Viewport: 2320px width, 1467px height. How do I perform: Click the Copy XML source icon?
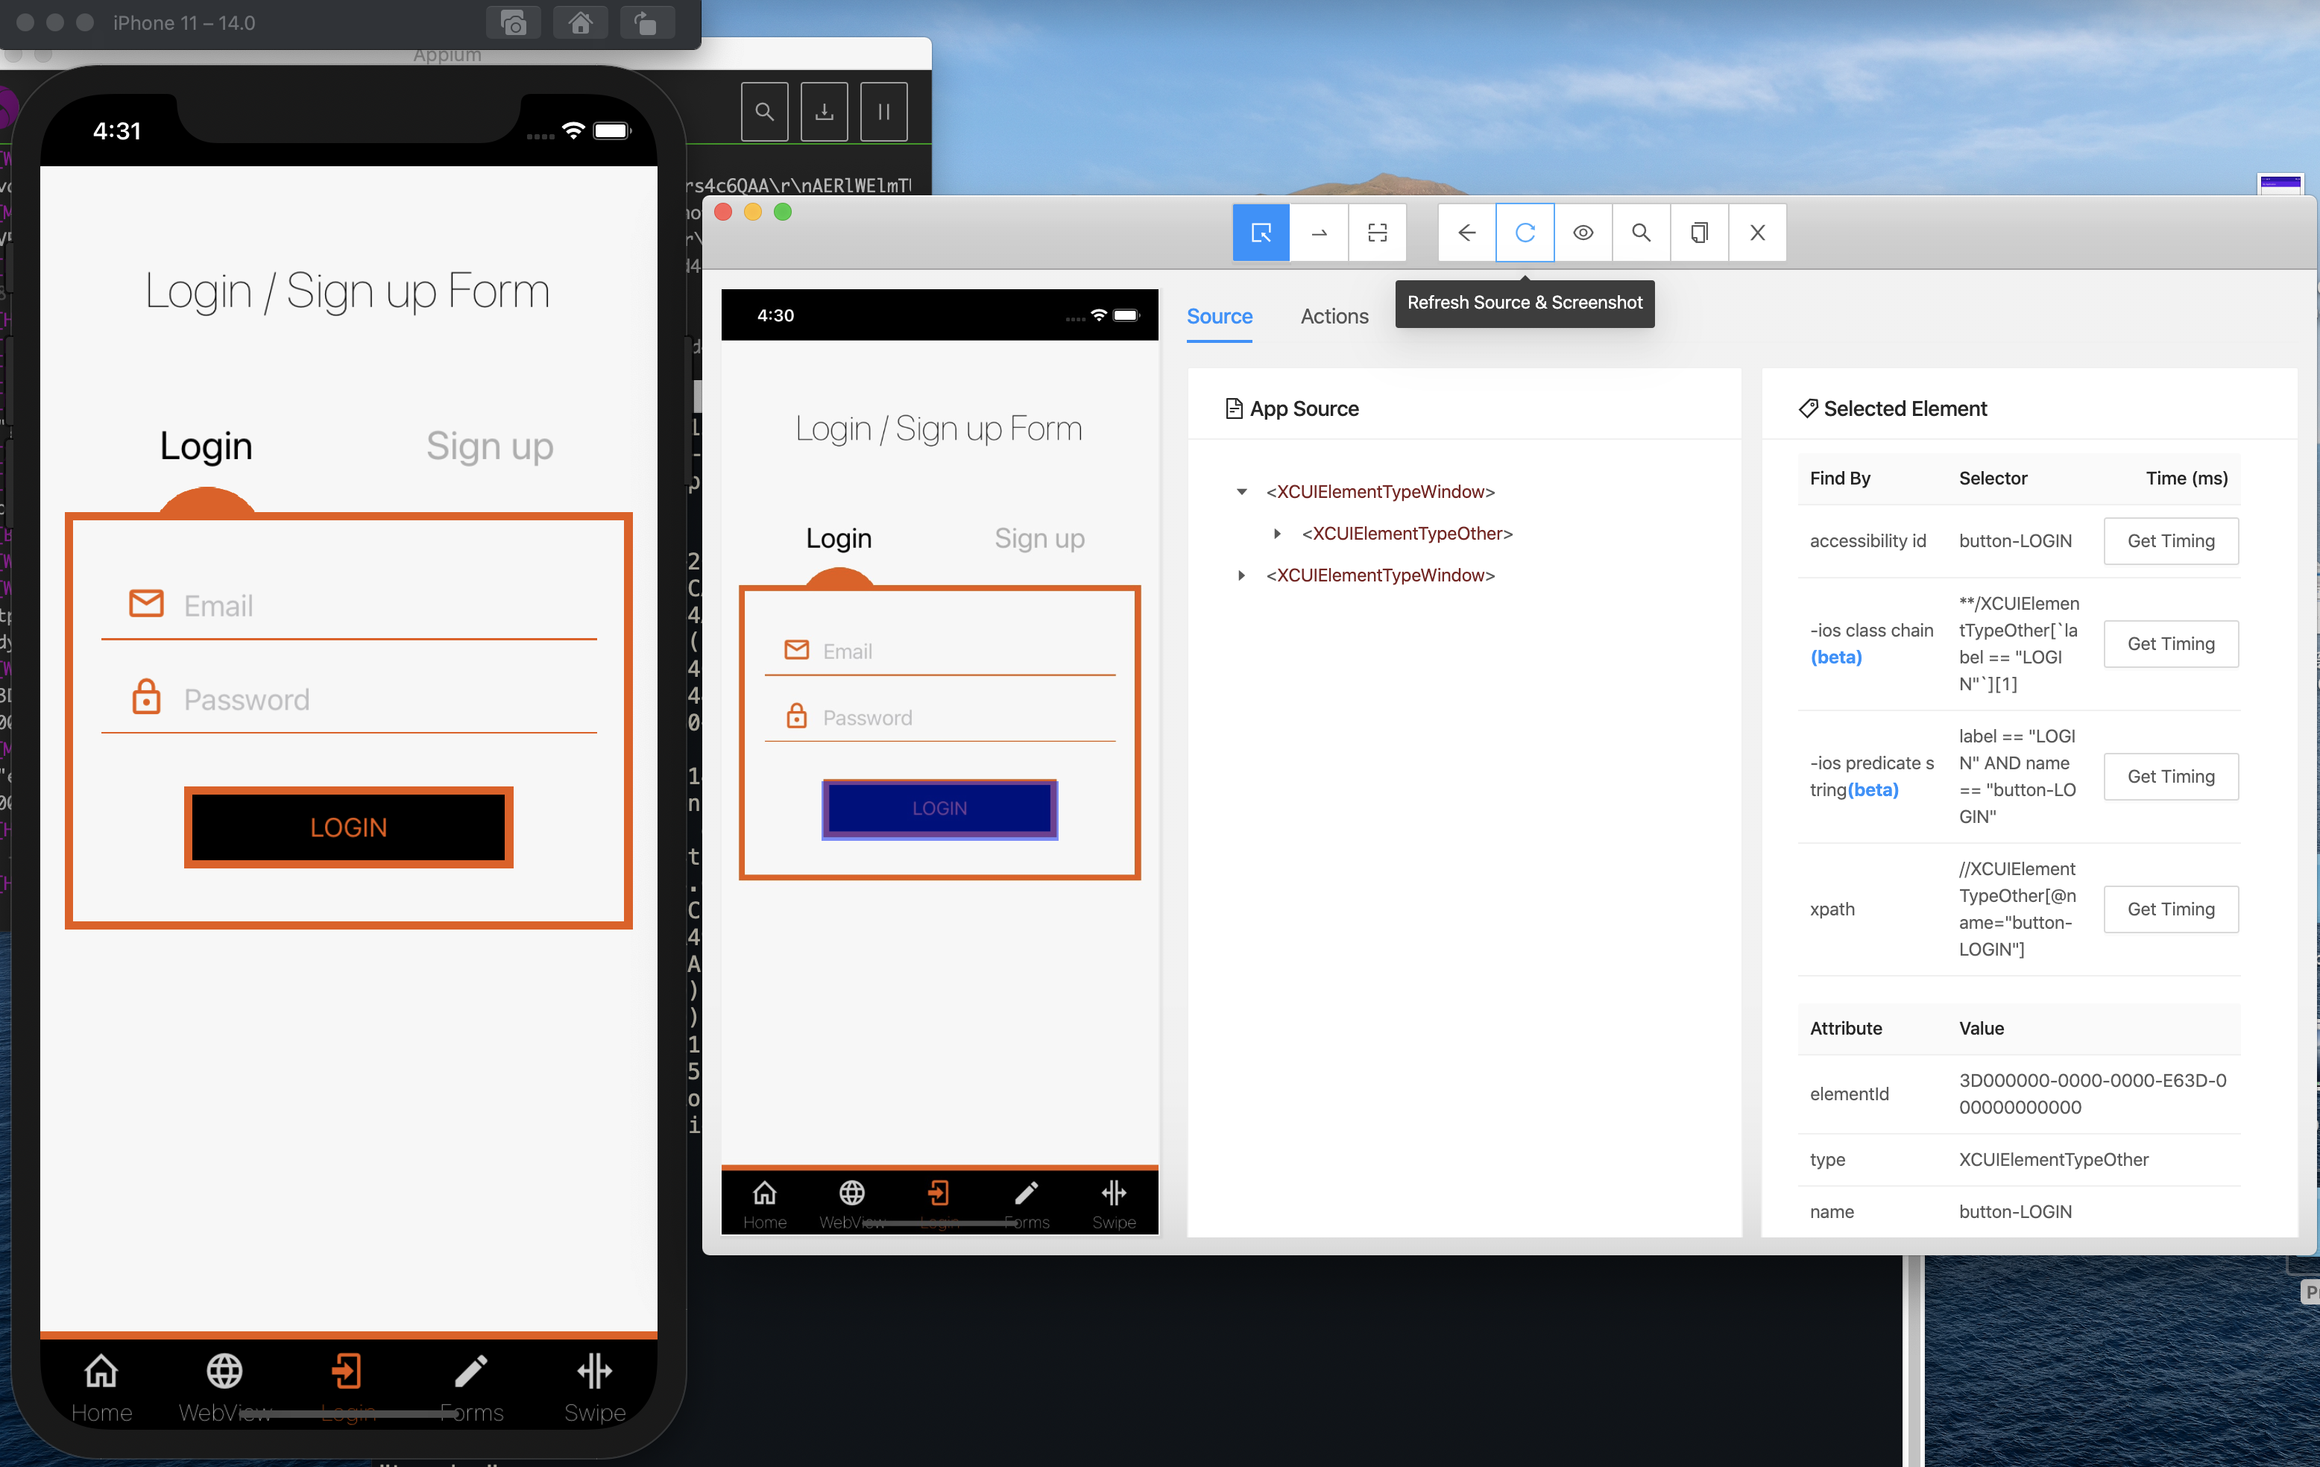point(1700,232)
